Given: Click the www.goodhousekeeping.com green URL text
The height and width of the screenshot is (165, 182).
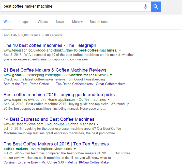Looking at the screenshot, I should 56,75.
